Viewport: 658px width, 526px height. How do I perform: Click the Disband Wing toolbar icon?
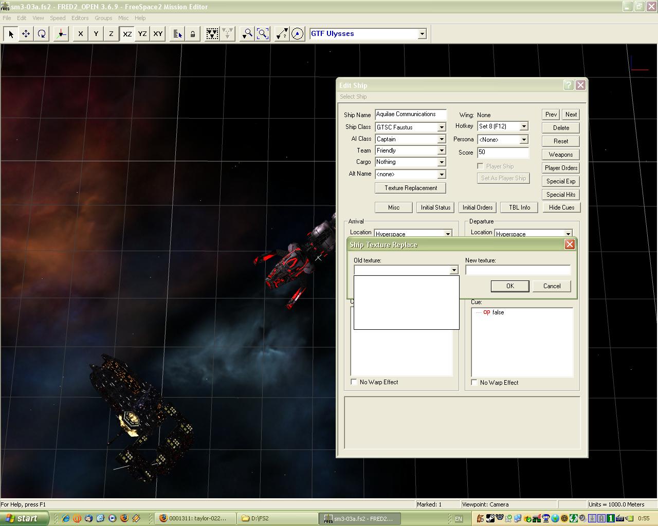pyautogui.click(x=227, y=34)
